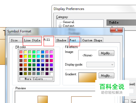Viewport: 136px width, 103px height.
Task: Open the Font tab
Action: click(75, 40)
